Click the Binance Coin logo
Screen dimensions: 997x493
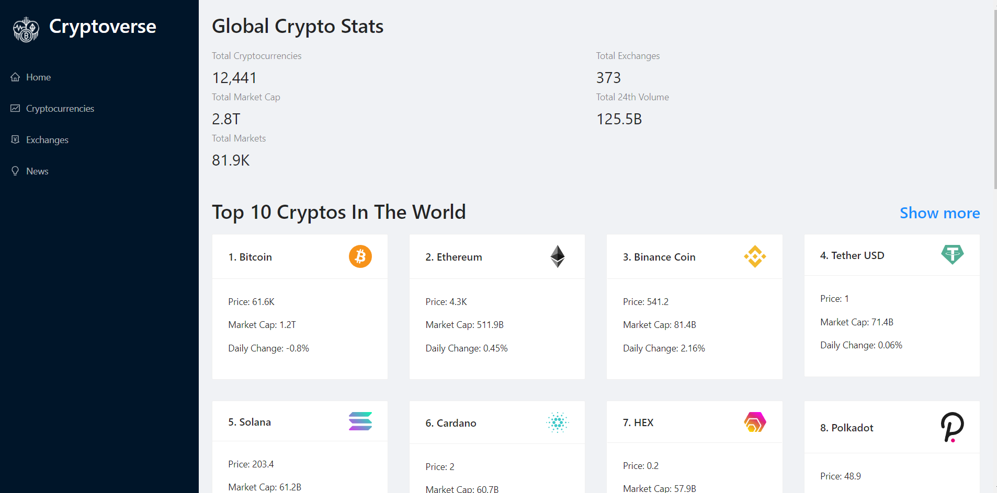point(755,256)
